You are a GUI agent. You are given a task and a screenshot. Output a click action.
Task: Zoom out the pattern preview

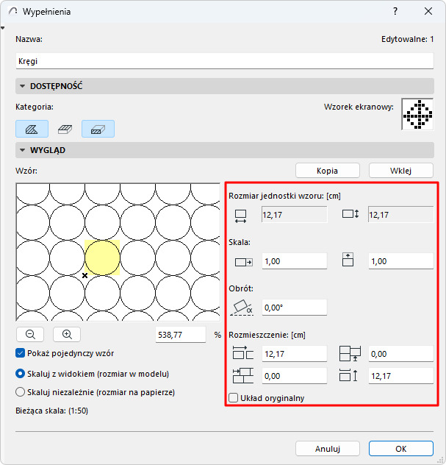click(x=30, y=335)
